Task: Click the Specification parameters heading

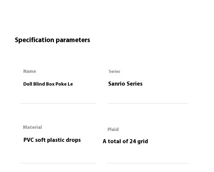Action: pyautogui.click(x=52, y=40)
